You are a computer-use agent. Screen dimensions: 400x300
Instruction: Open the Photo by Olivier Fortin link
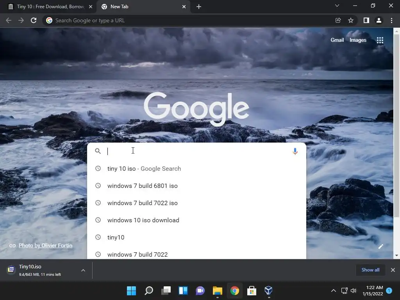click(x=45, y=245)
